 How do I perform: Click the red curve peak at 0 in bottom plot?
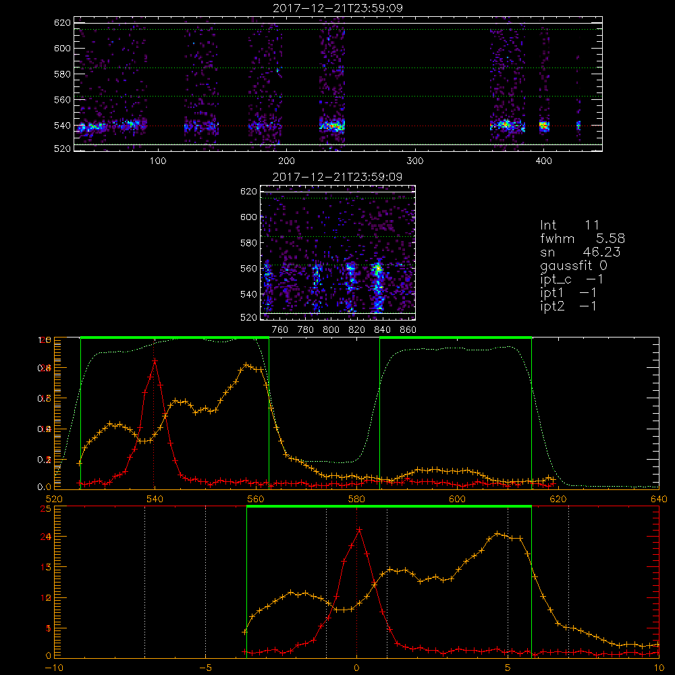coord(359,530)
